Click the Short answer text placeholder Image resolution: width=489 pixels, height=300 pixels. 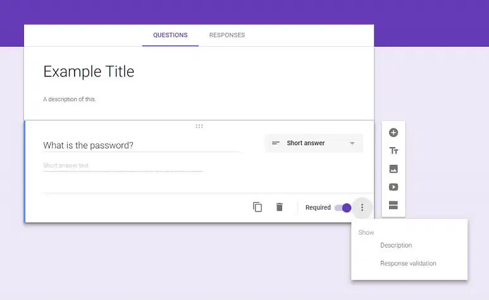pyautogui.click(x=66, y=165)
